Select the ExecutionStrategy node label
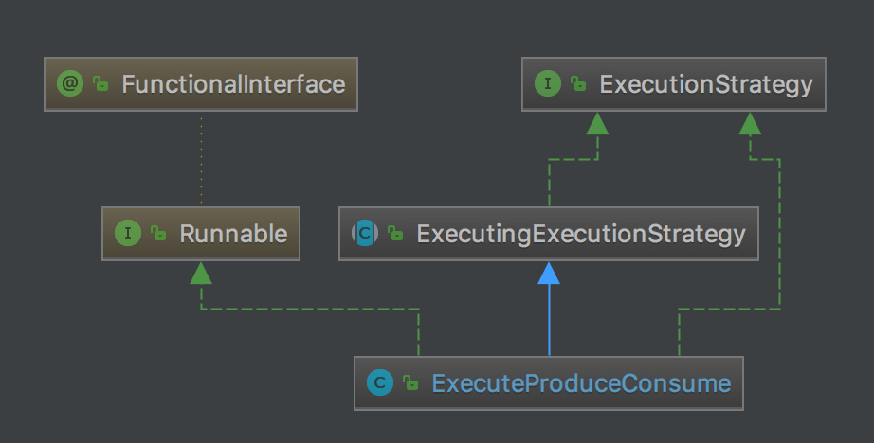This screenshot has width=874, height=443. 705,84
